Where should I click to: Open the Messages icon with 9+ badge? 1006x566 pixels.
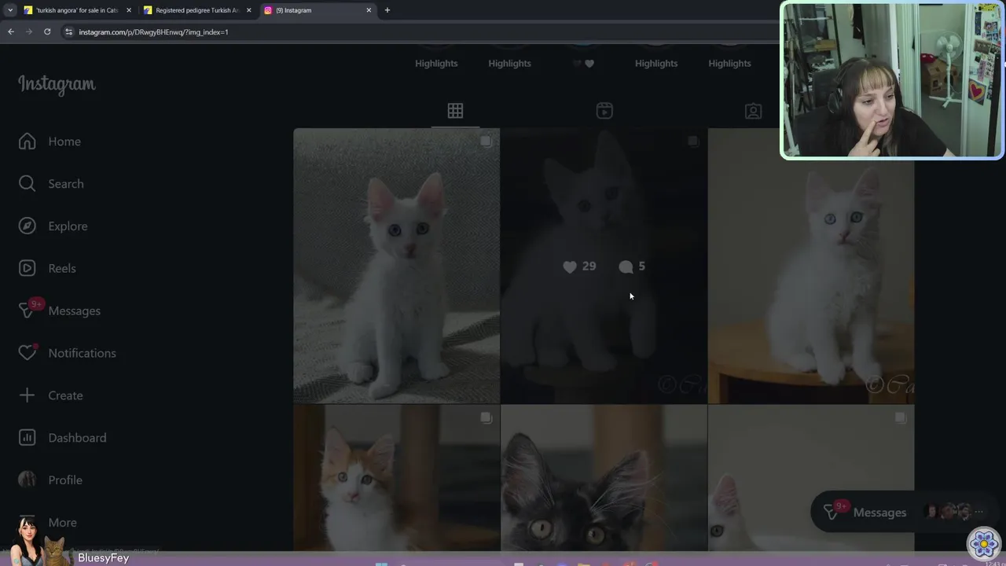[x=28, y=310]
